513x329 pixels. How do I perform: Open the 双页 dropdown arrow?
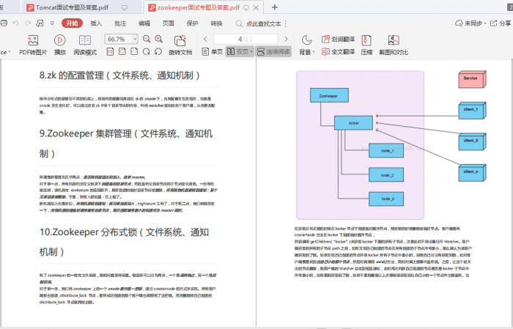pyautogui.click(x=251, y=52)
